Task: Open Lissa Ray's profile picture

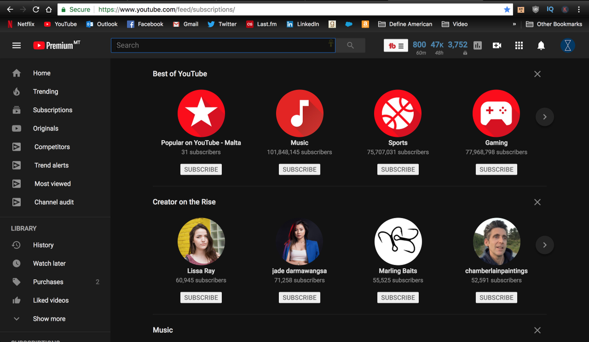Action: [x=201, y=241]
